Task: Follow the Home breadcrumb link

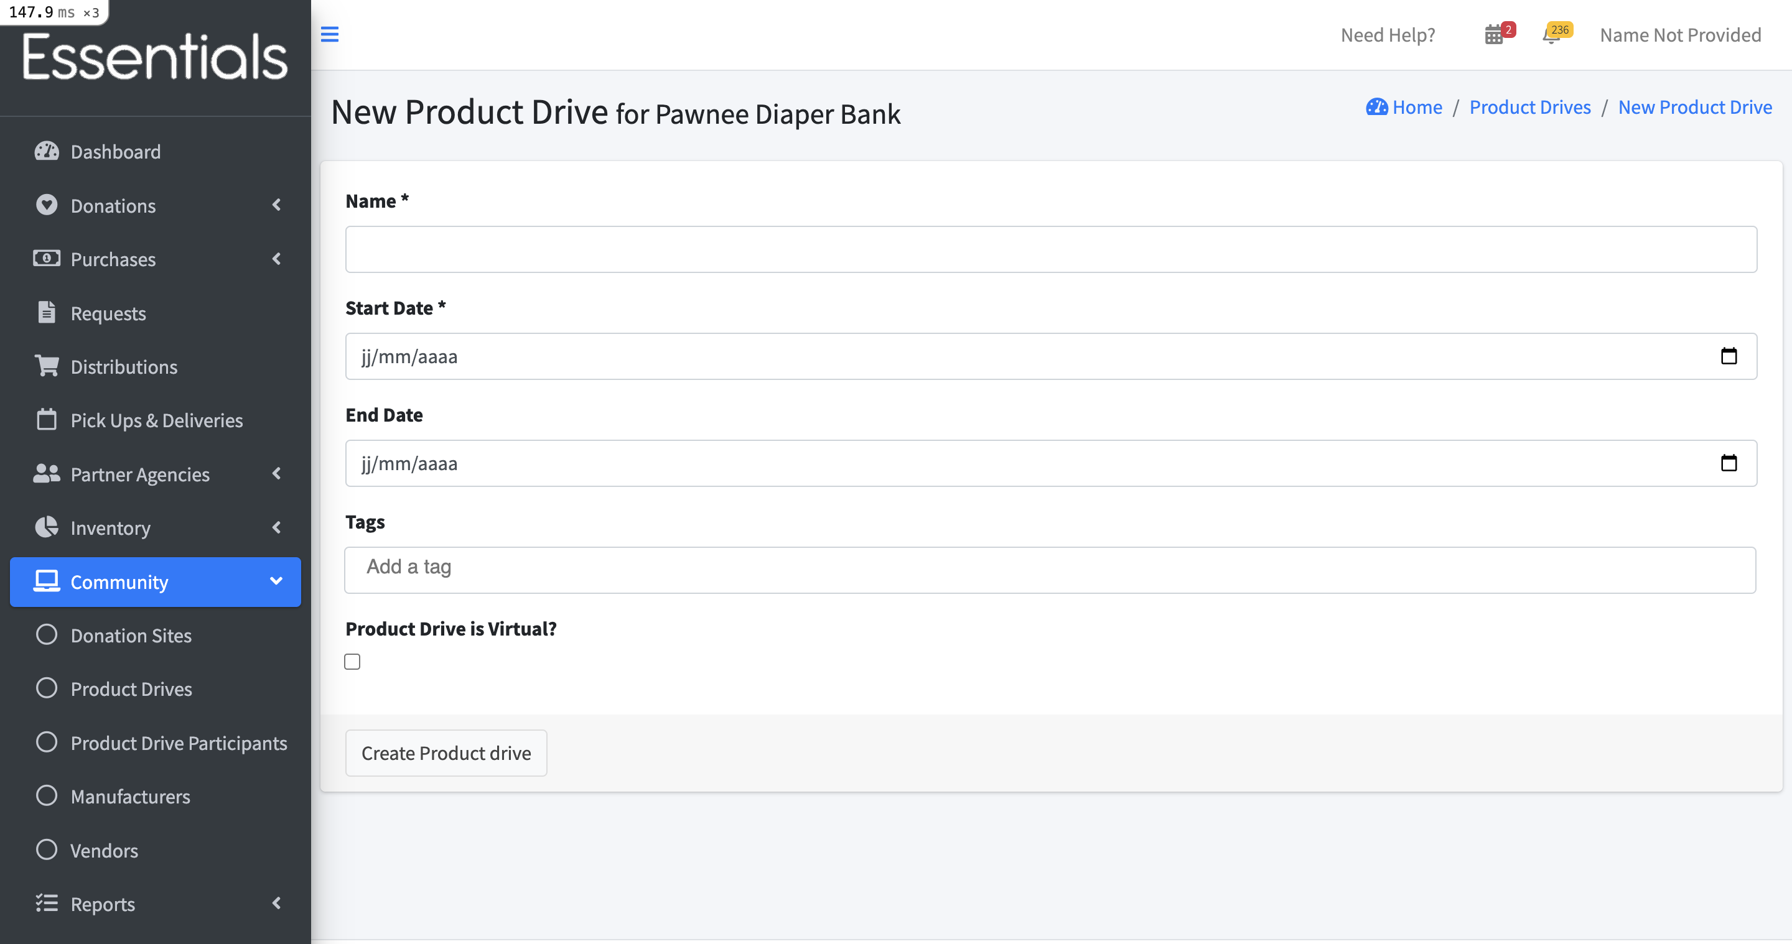Action: 1404,107
